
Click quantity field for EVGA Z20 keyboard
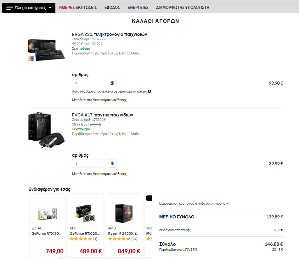pyautogui.click(x=88, y=83)
